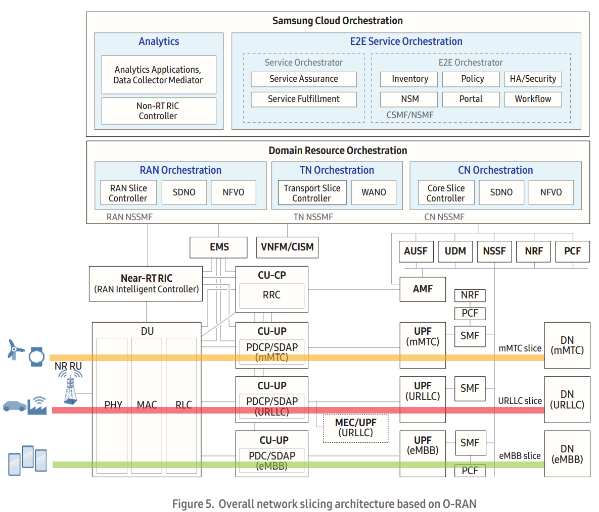Click the EMS box

[x=218, y=247]
